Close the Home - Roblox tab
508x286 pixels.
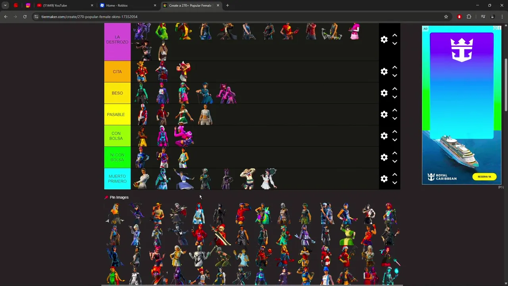click(x=155, y=6)
